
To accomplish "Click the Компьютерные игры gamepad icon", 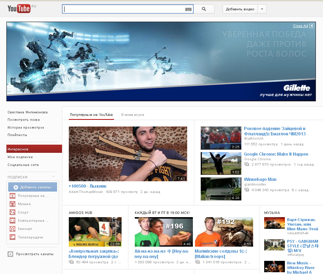I will pyautogui.click(x=12, y=221).
